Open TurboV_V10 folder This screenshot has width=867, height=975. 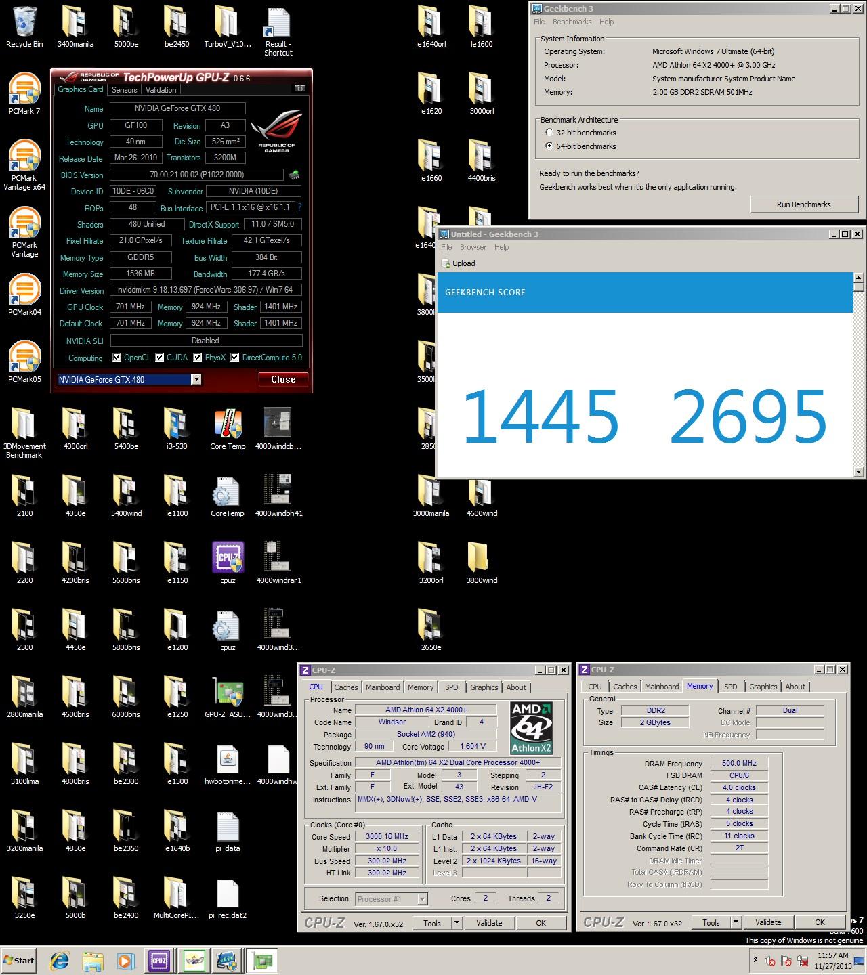pos(228,27)
